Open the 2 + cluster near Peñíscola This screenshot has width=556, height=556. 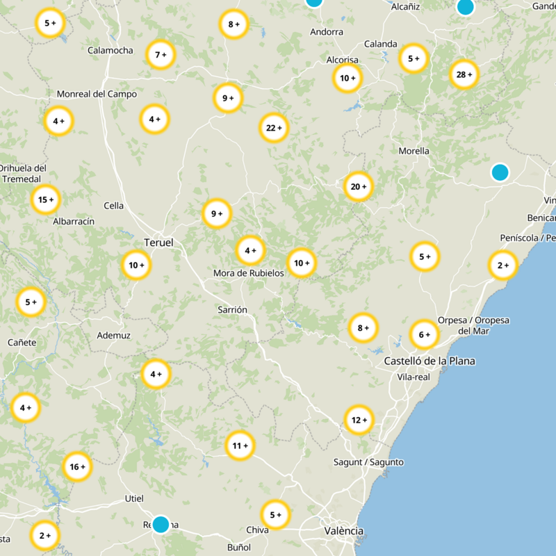pyautogui.click(x=503, y=265)
